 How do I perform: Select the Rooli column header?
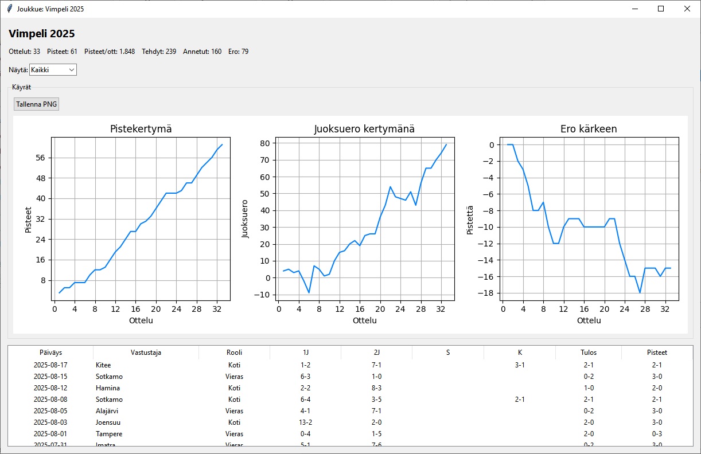[x=234, y=353]
